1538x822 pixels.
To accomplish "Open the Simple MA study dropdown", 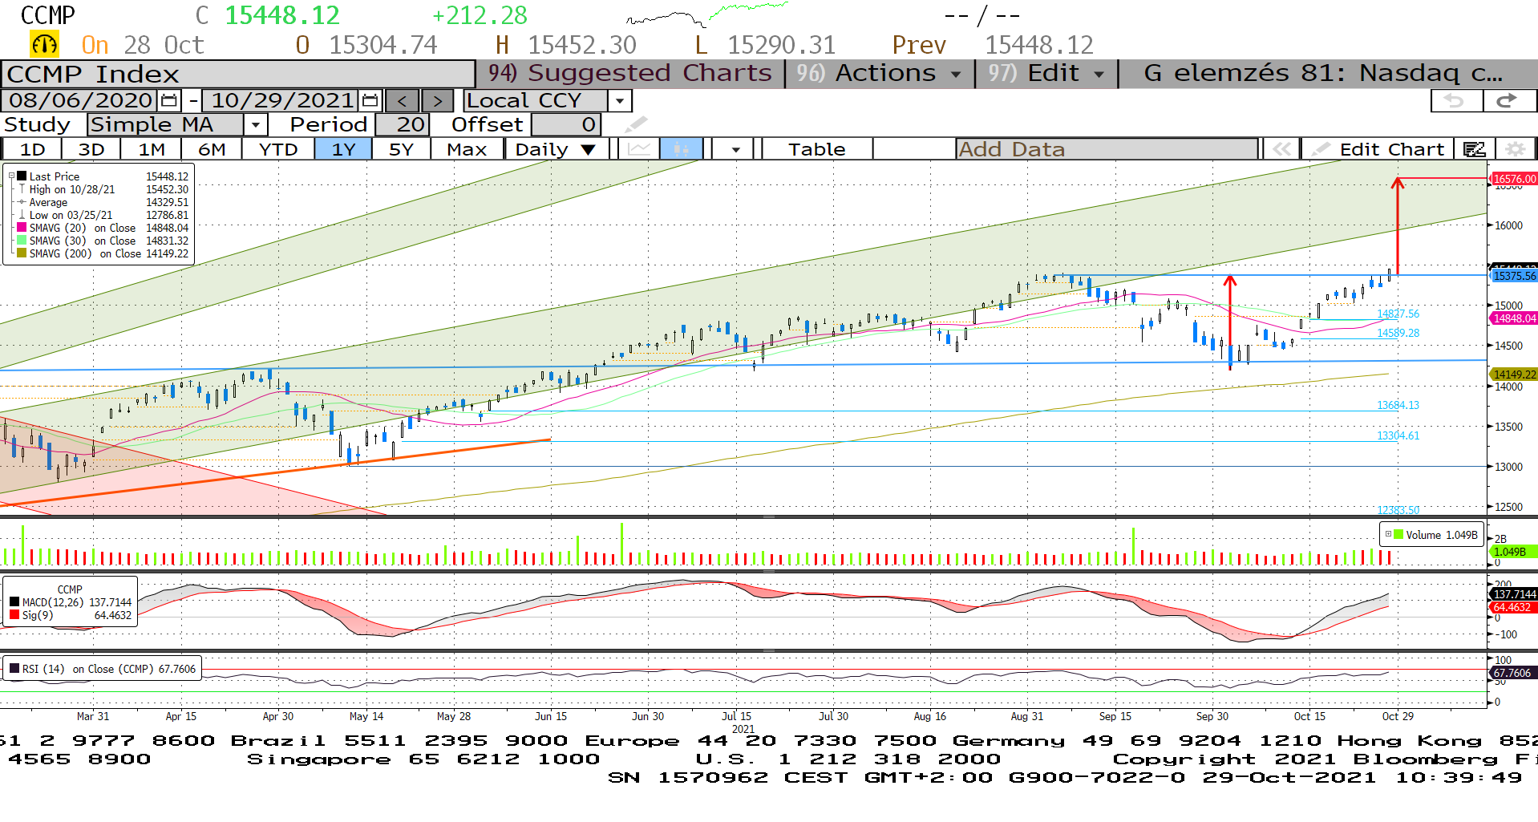I will [255, 124].
